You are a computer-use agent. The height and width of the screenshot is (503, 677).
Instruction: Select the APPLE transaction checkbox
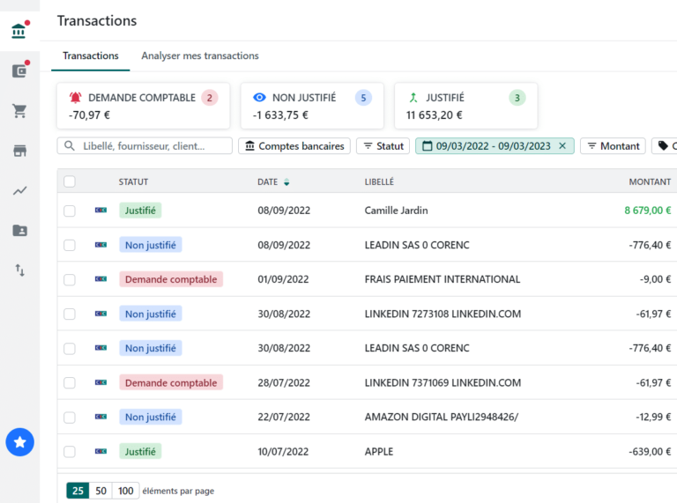pyautogui.click(x=70, y=451)
